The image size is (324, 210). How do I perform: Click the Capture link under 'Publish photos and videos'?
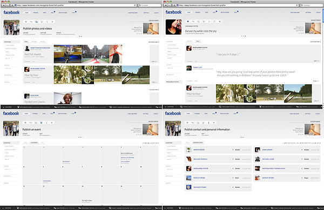tap(43, 33)
